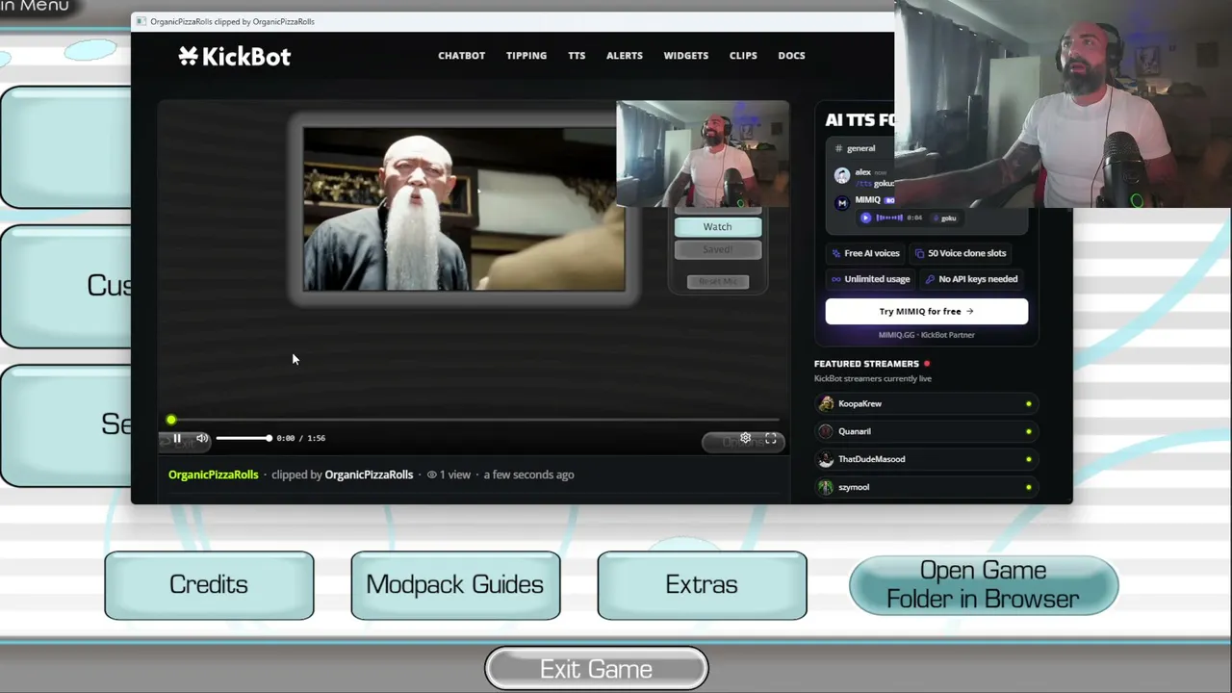Open green OrganicPizzaRolls channel link

pyautogui.click(x=214, y=475)
